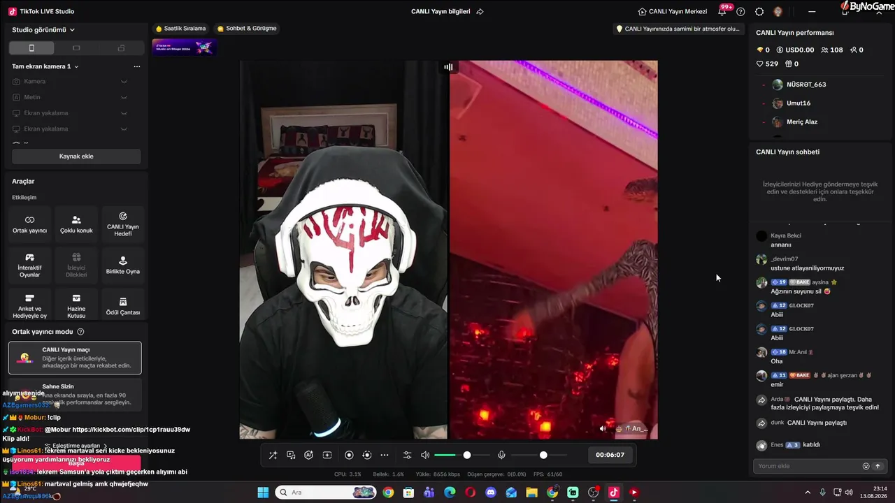895x503 pixels.
Task: Open Sohbet & Görüşme chip
Action: point(247,29)
